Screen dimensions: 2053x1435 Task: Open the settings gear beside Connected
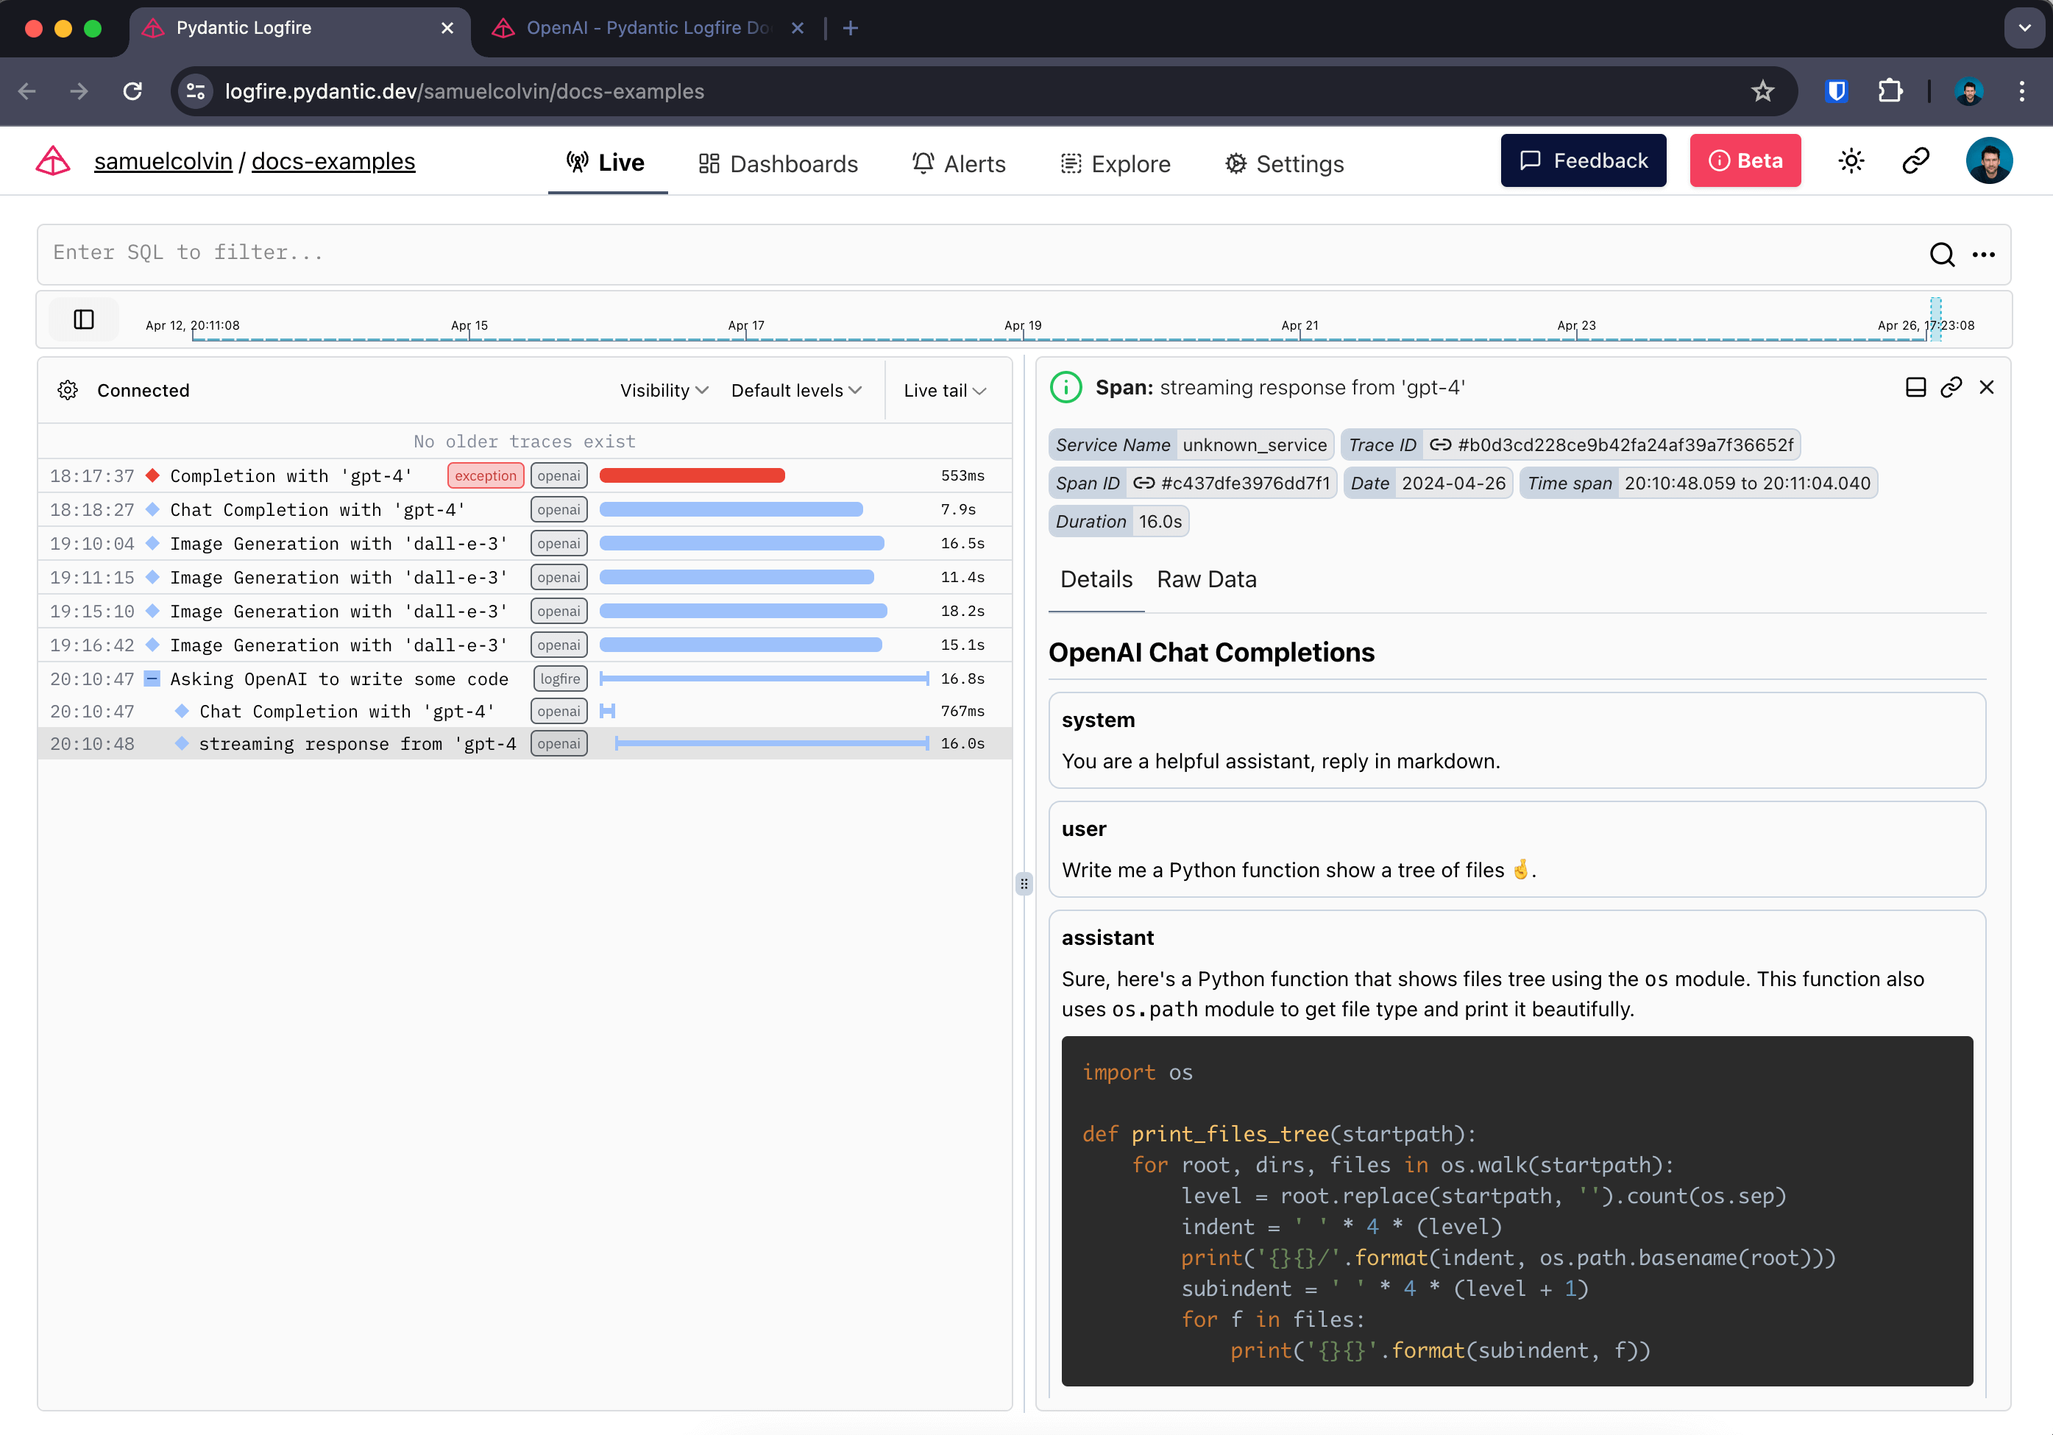coord(67,390)
